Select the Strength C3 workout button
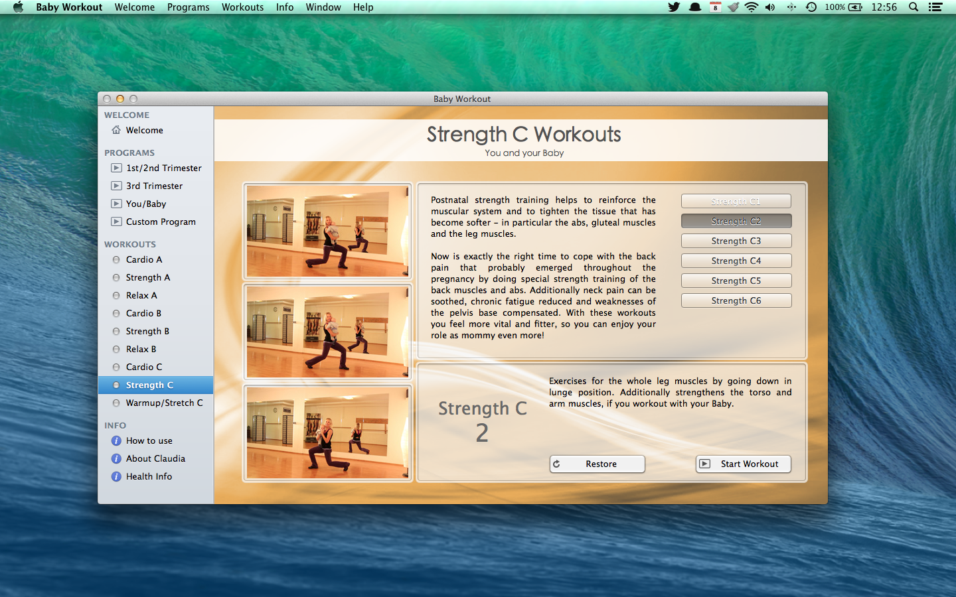956x597 pixels. coord(736,241)
